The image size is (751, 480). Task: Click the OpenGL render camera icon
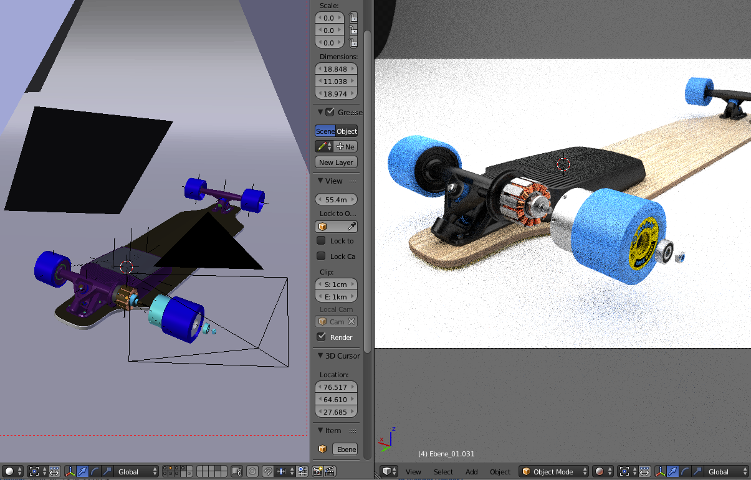318,472
